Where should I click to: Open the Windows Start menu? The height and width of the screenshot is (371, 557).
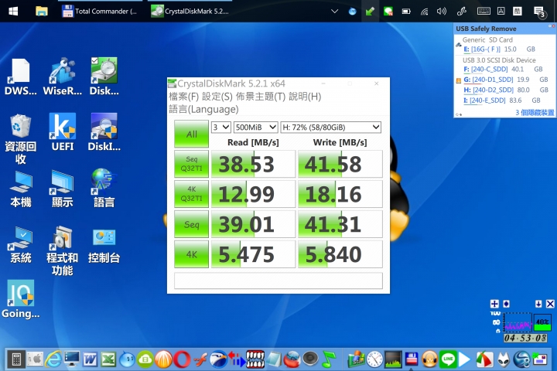[13, 11]
